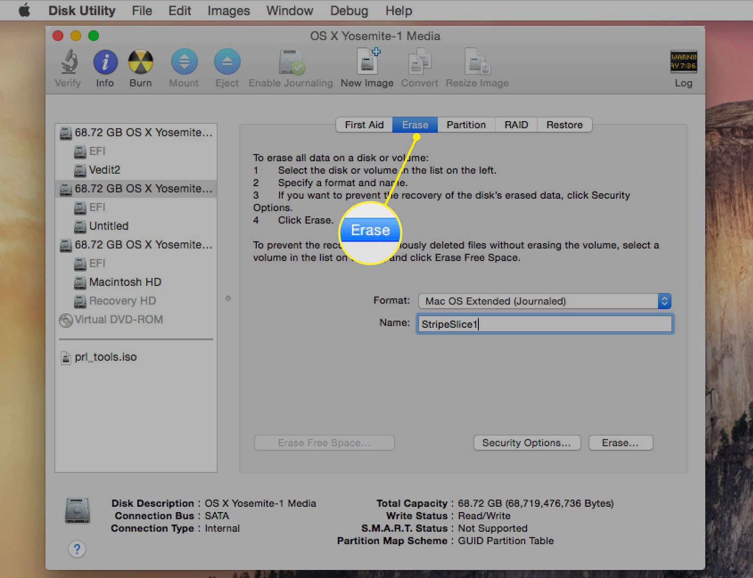Screen dimensions: 753x578
Task: Click the sidebar splitter handle dot
Action: coord(228,298)
